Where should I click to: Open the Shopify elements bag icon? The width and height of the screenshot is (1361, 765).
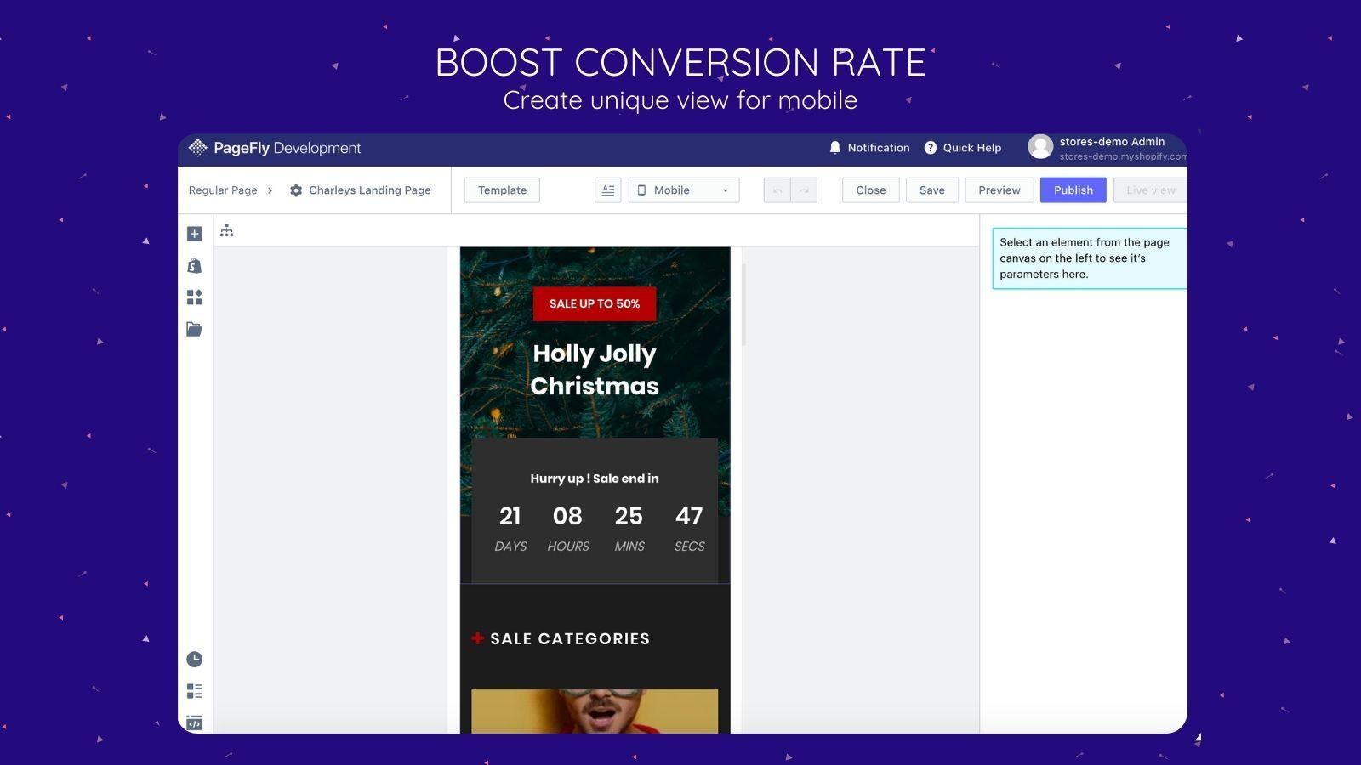coord(194,266)
